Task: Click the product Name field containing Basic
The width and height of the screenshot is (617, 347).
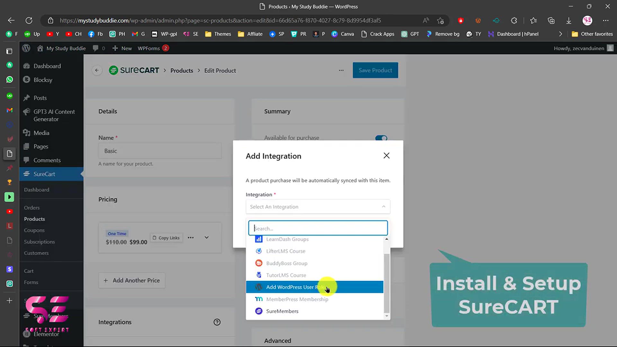Action: click(x=160, y=151)
